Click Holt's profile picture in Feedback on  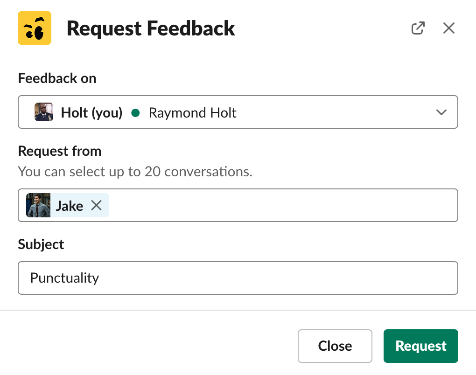[x=44, y=112]
